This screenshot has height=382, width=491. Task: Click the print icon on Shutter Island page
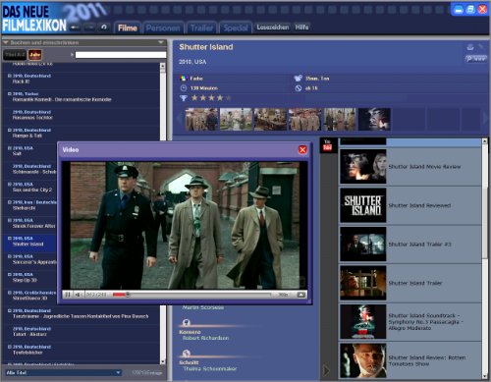(470, 47)
